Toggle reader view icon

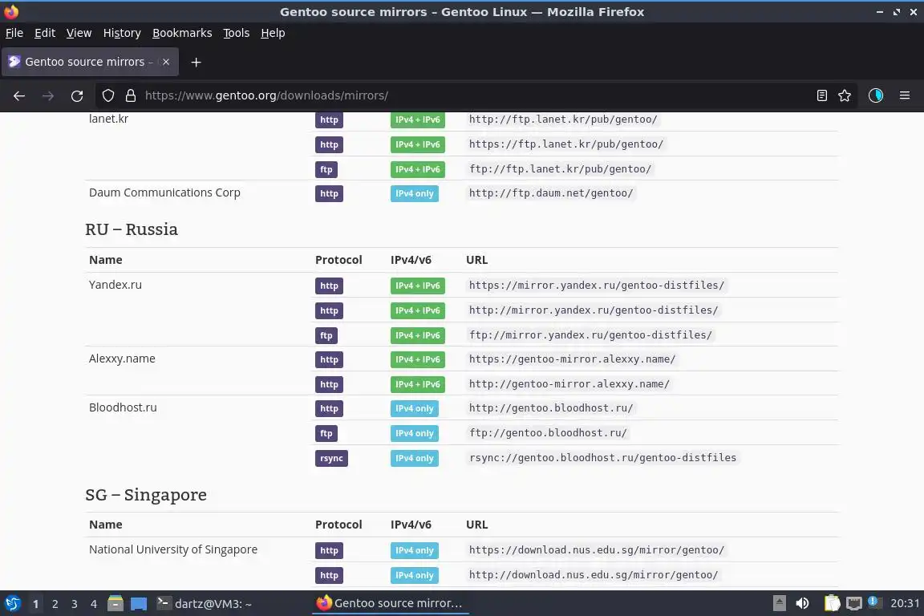point(822,95)
